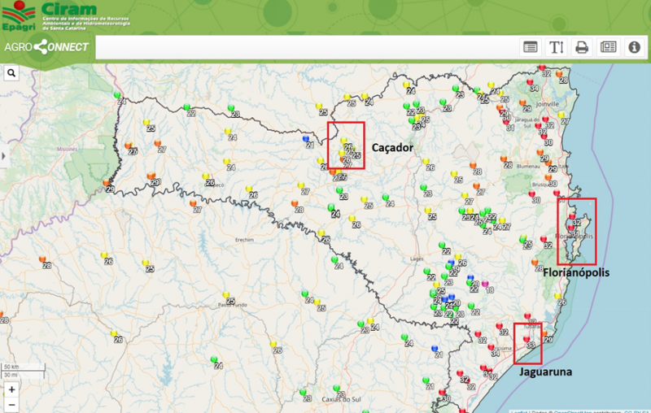Select the yellow marker 25 at Passo Fundo
This screenshot has height=413, width=651.
(226, 295)
